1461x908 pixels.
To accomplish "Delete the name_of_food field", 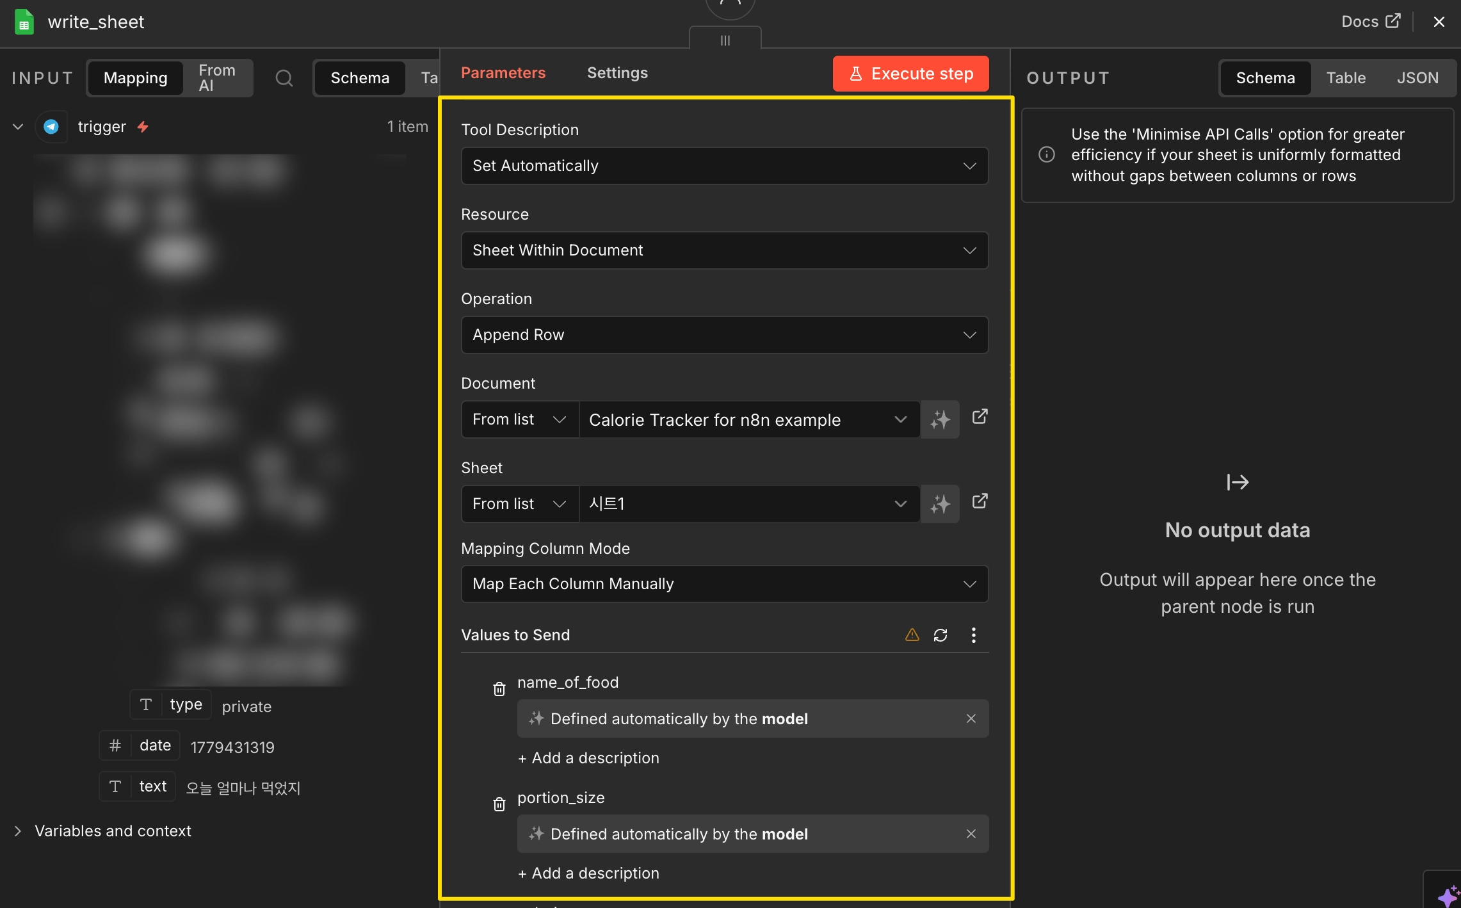I will tap(499, 689).
